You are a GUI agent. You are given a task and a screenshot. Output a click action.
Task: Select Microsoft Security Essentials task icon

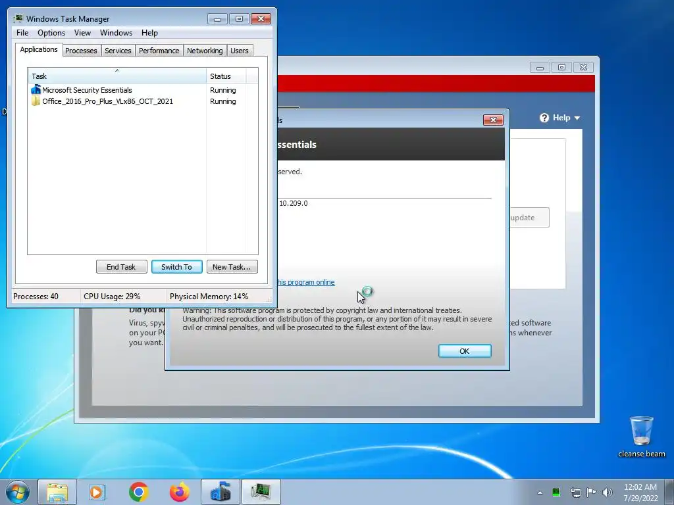(x=36, y=89)
